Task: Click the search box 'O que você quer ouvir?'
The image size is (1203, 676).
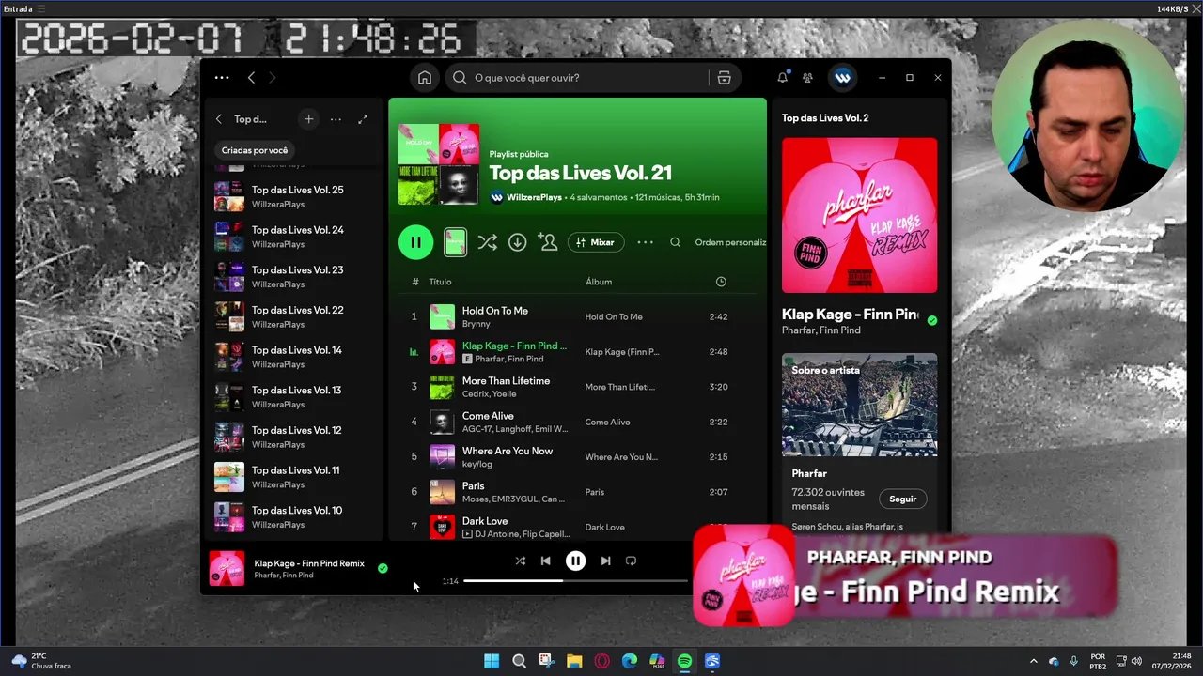Action: [x=576, y=78]
